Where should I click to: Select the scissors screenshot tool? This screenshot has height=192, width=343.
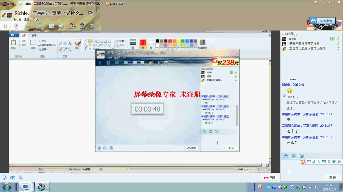pos(302,156)
